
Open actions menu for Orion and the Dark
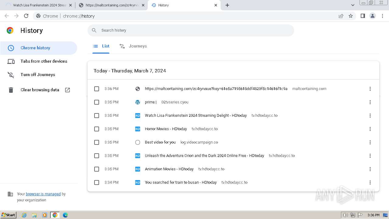[370, 156]
